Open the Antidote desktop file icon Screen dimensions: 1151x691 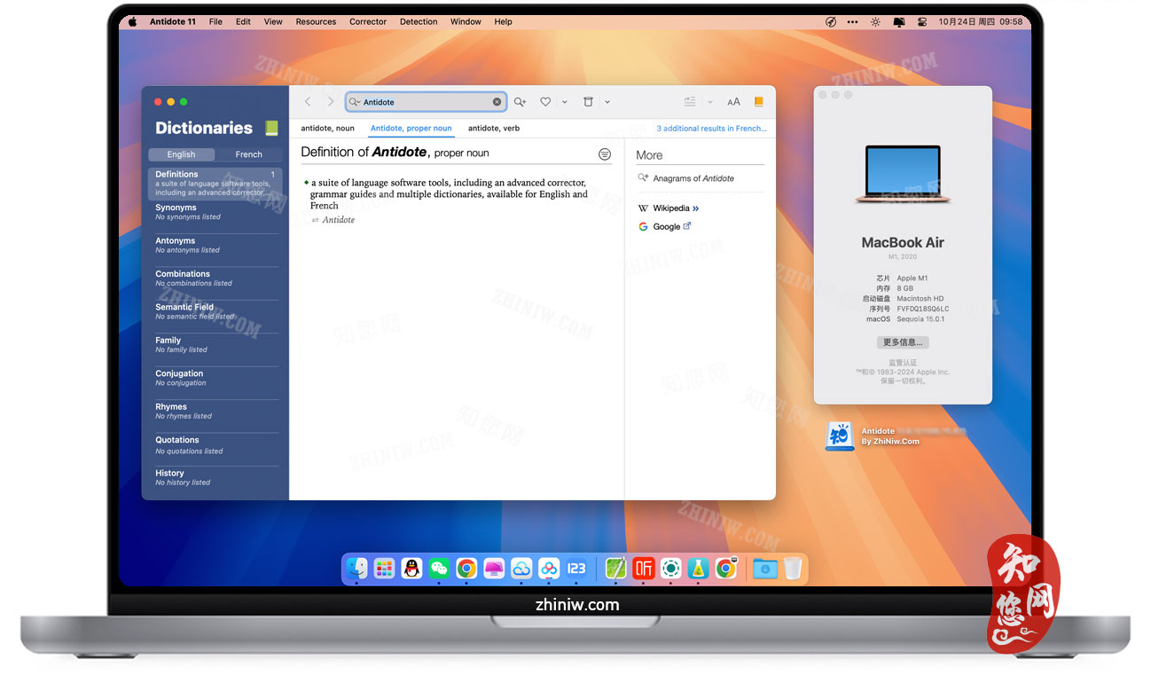click(x=839, y=436)
